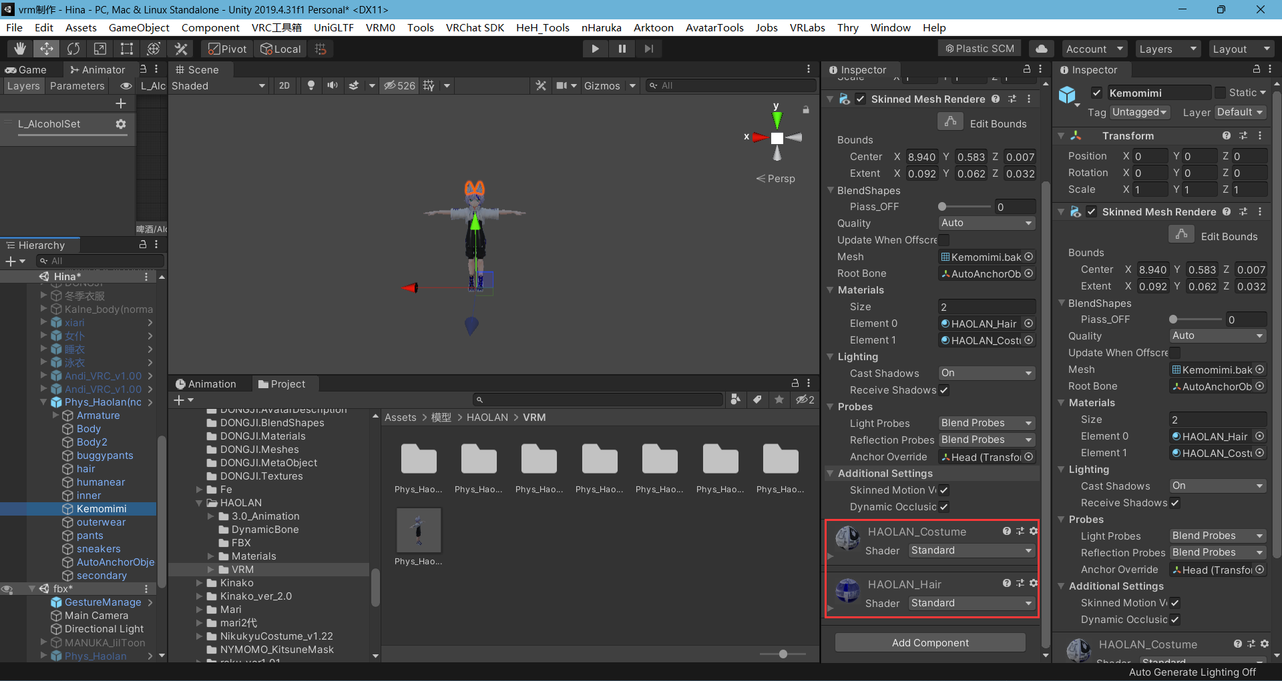Open Light Probes dropdown in left inspector

click(987, 423)
